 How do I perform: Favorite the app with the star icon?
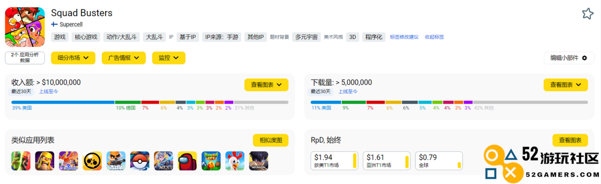[x=588, y=14]
